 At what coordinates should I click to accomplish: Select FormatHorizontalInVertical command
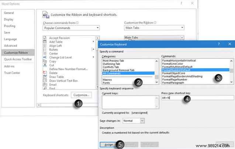179,60
